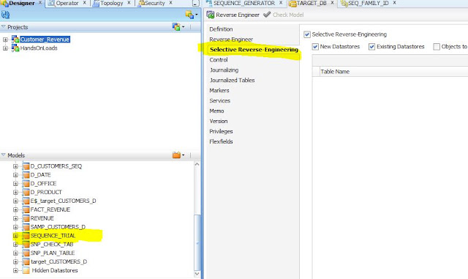Switch to the Operator tab
The height and width of the screenshot is (279, 468).
[67, 3]
